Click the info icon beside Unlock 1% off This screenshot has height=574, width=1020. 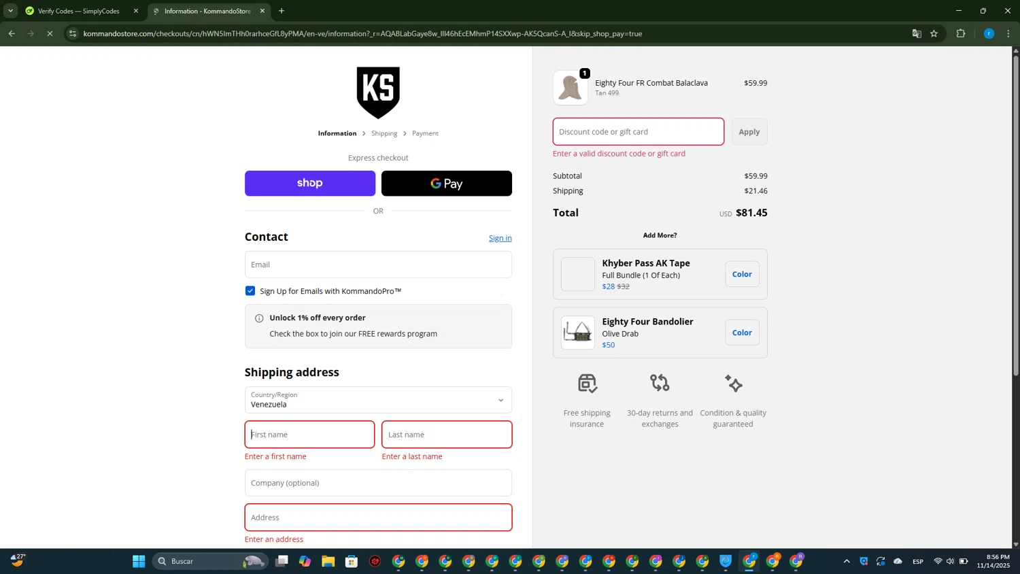click(259, 318)
